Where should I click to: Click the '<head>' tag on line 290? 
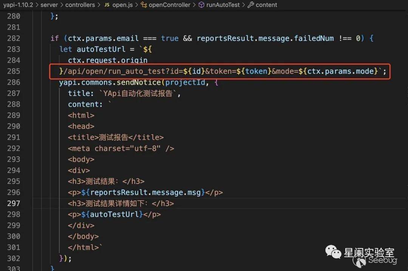click(x=81, y=126)
